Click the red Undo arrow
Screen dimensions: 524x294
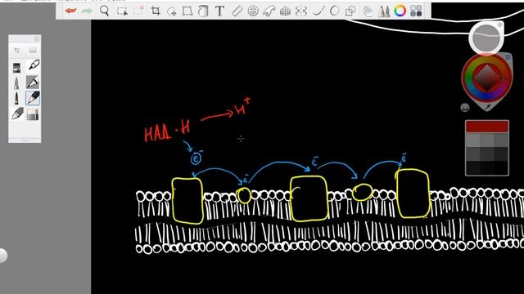click(71, 11)
